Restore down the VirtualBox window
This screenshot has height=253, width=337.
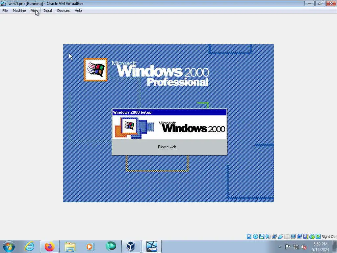point(320,3)
